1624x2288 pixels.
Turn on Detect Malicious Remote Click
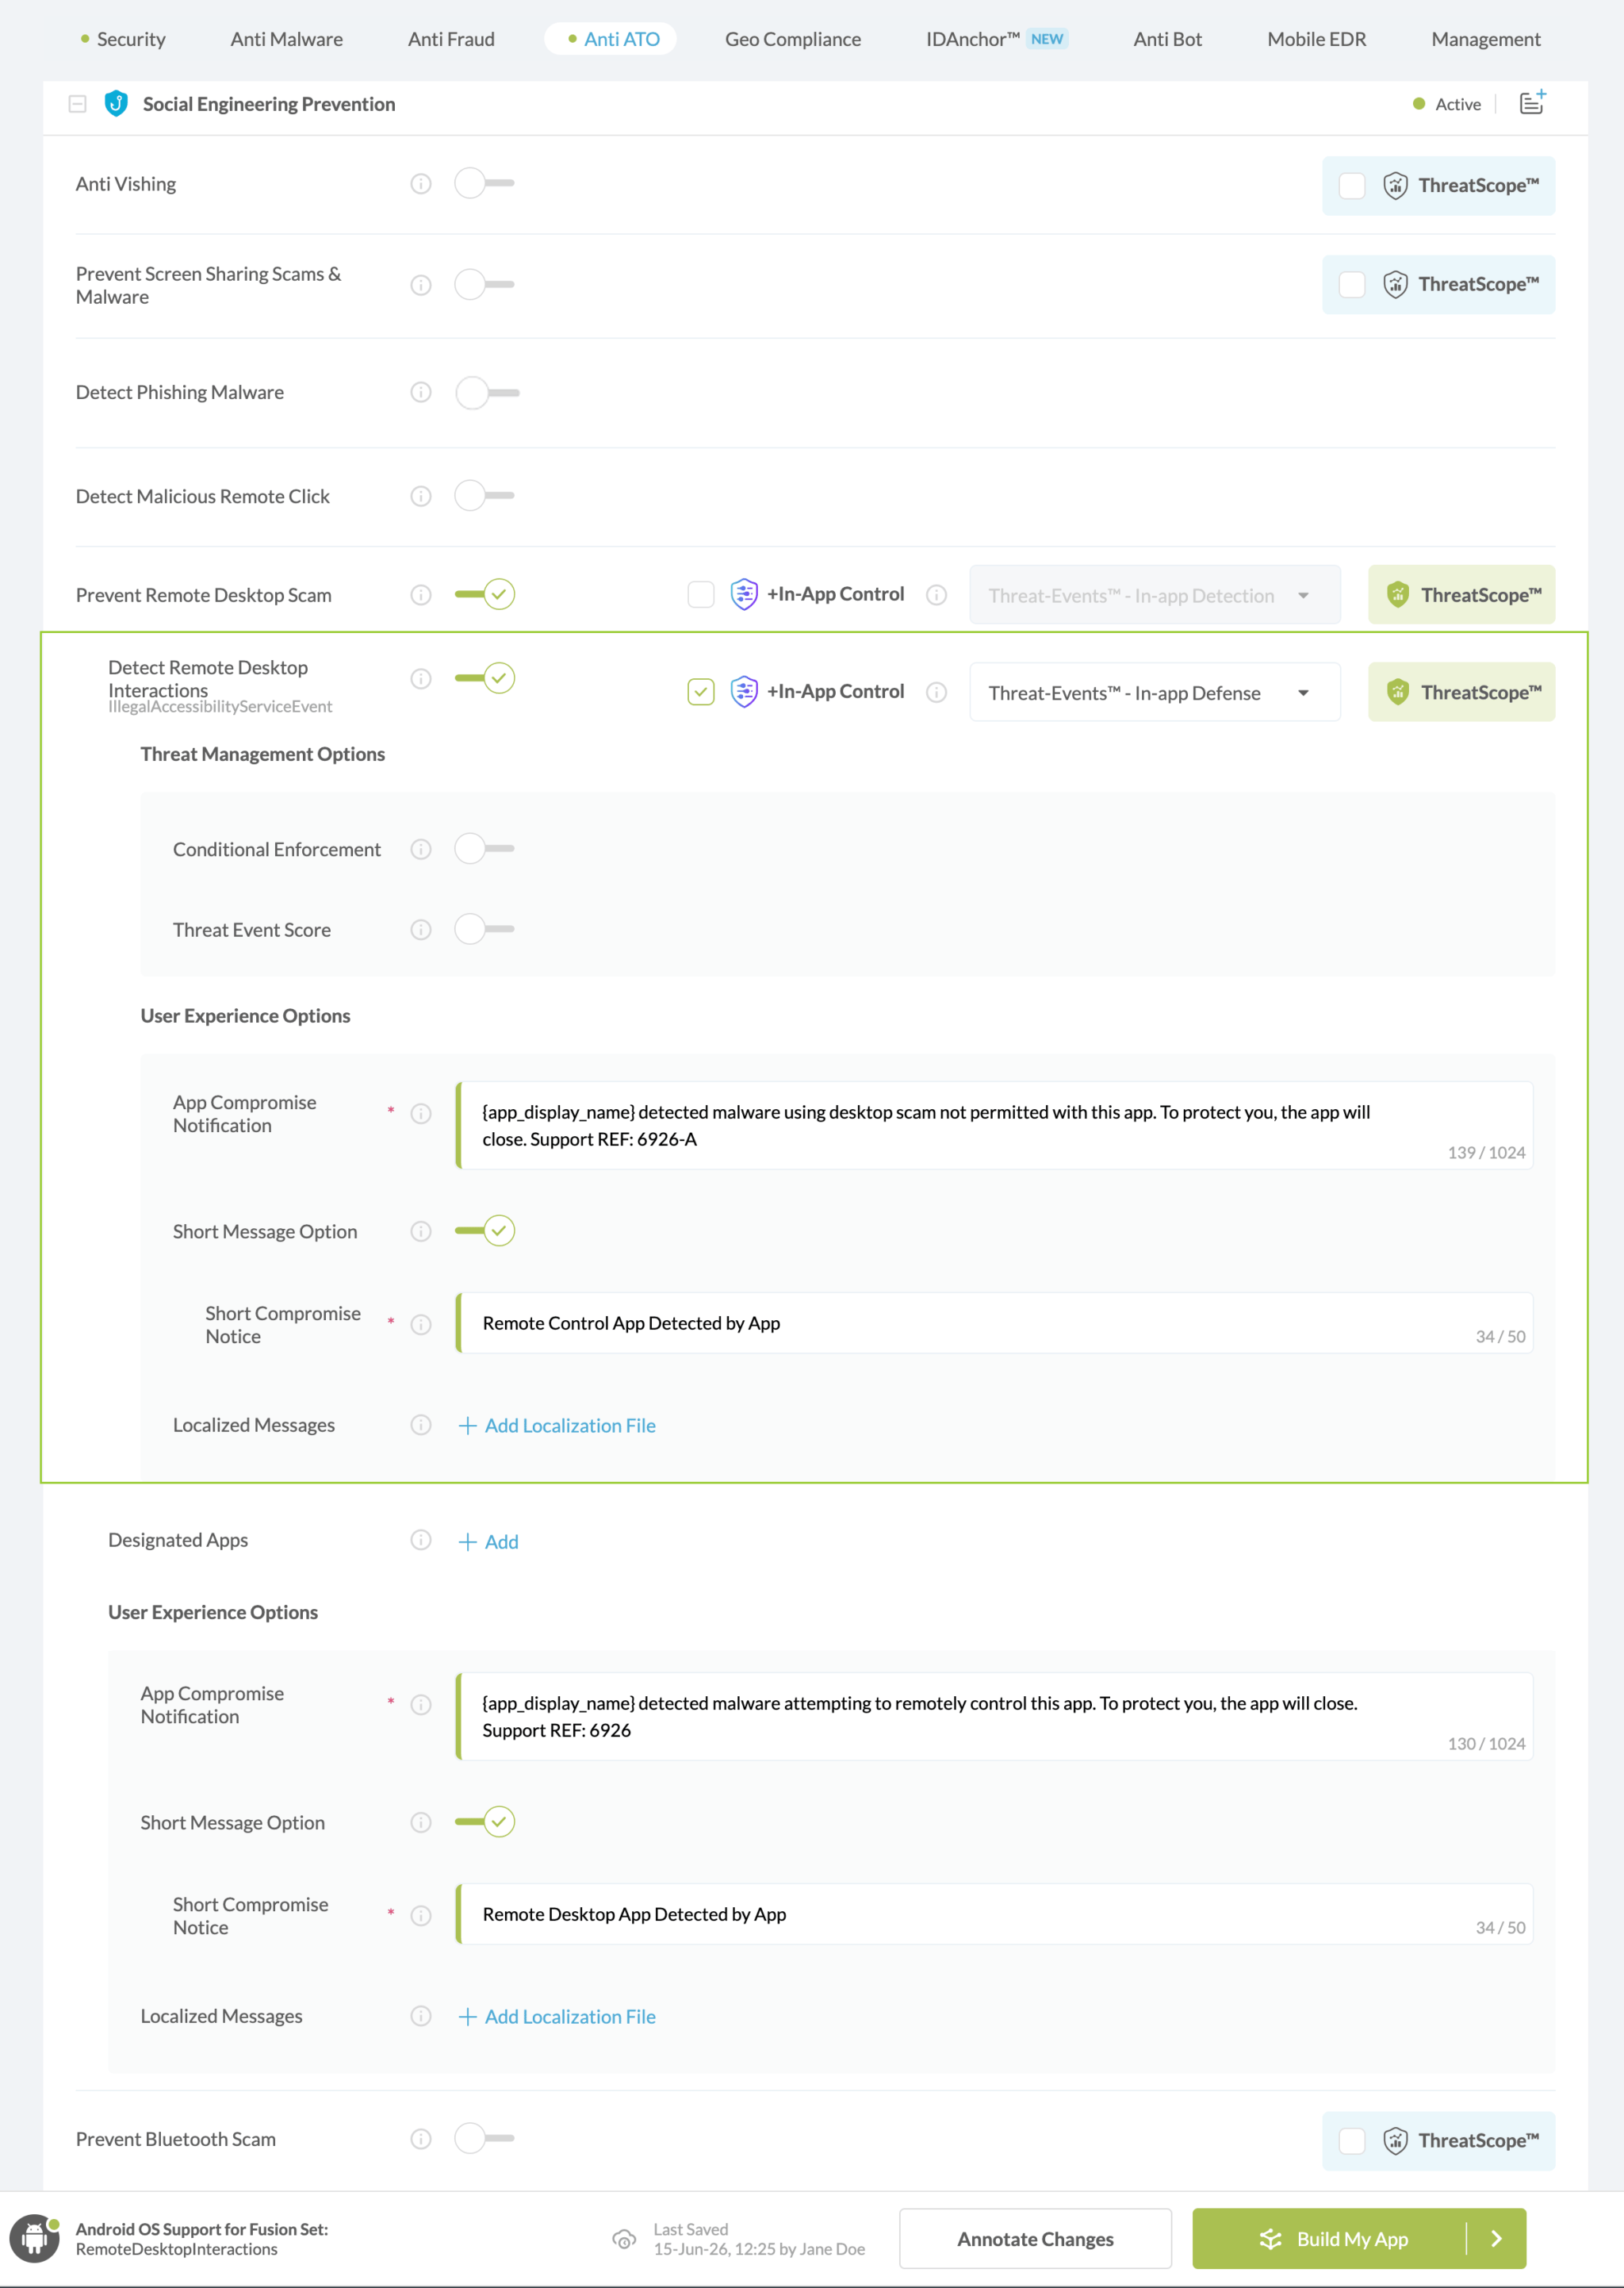pos(484,495)
